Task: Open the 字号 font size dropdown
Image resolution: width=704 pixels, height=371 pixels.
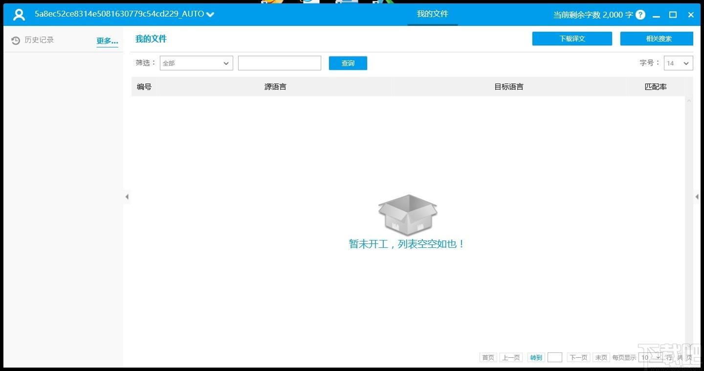Action: (x=678, y=63)
